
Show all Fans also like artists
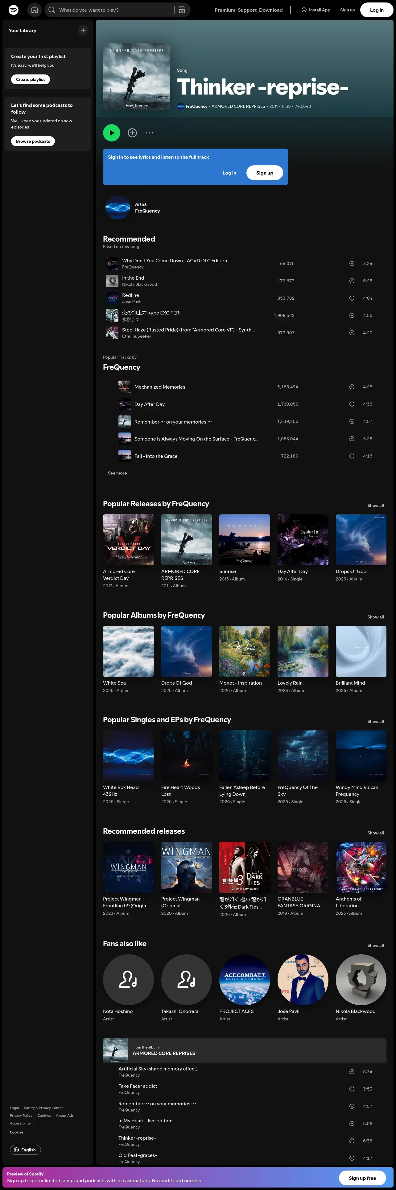tap(375, 946)
